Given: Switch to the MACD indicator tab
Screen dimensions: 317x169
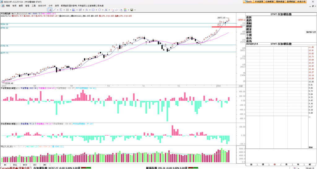Looking at the screenshot, I should click(24, 165).
